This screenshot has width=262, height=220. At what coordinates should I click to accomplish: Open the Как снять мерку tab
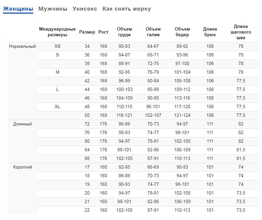(127, 9)
